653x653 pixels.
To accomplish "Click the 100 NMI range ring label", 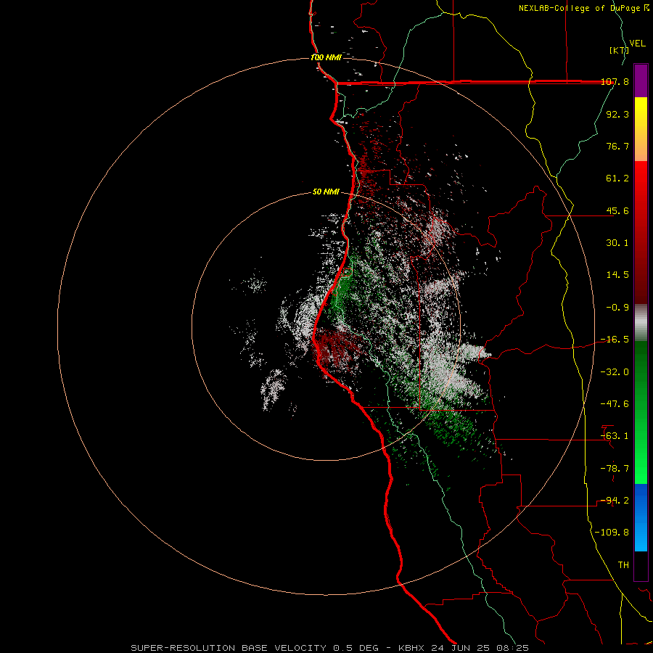I will (x=326, y=57).
